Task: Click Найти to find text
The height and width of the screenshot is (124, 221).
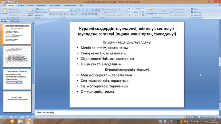Action: (195, 9)
